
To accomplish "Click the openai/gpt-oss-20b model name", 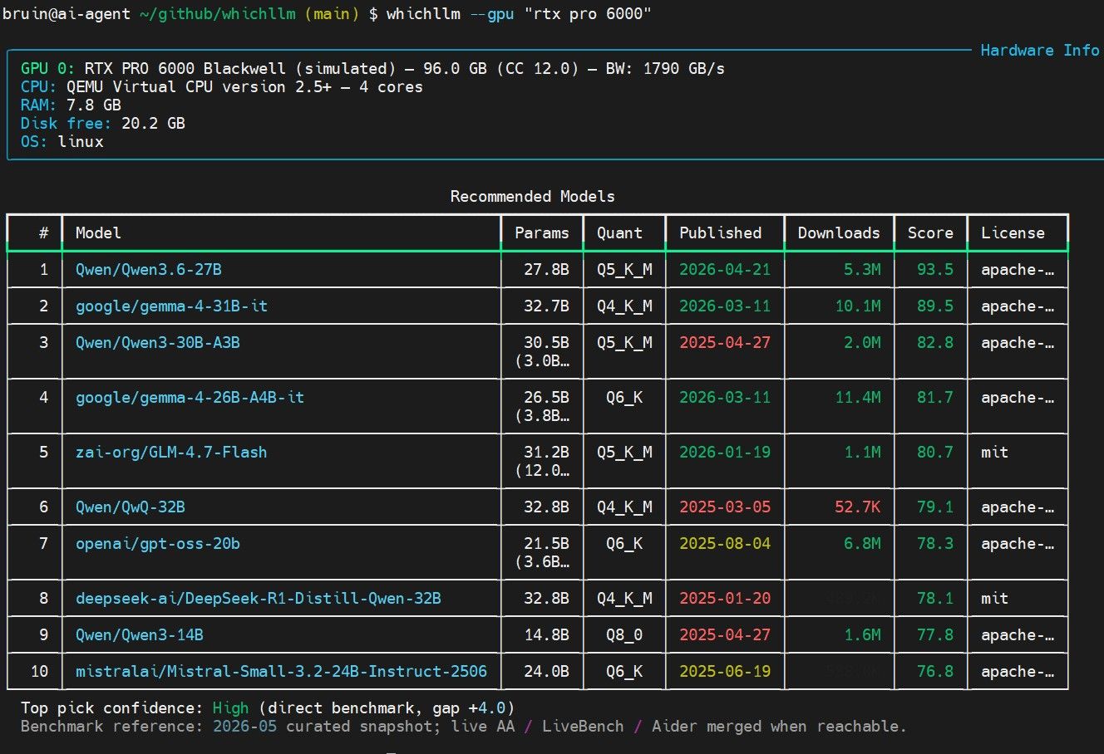I will point(158,544).
